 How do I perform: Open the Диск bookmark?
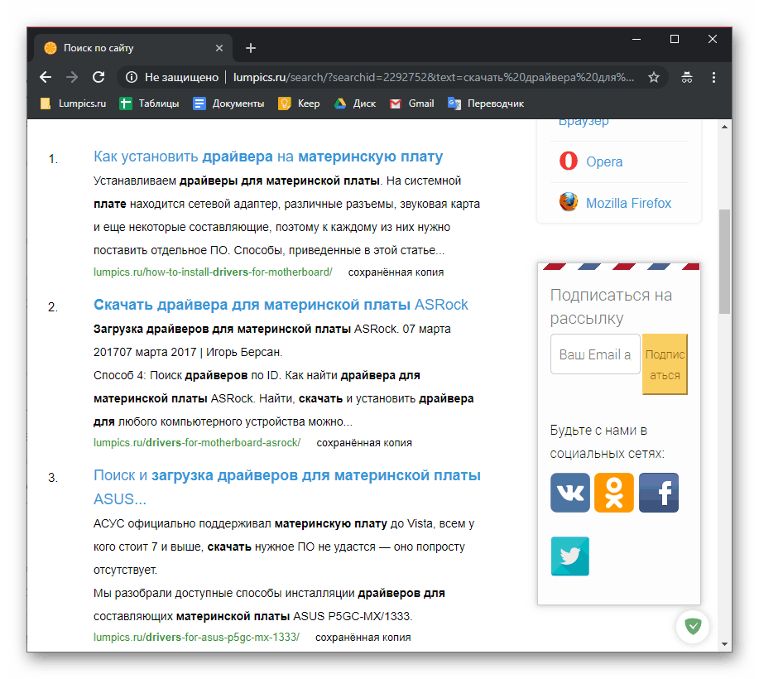(x=355, y=104)
